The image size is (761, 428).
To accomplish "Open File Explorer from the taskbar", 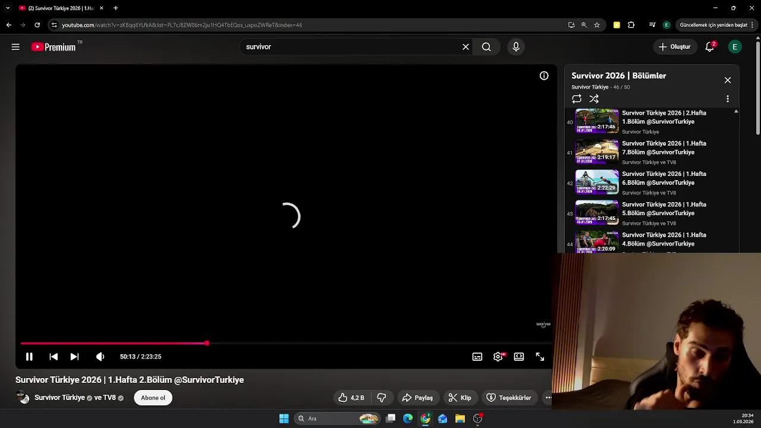I will pos(460,418).
